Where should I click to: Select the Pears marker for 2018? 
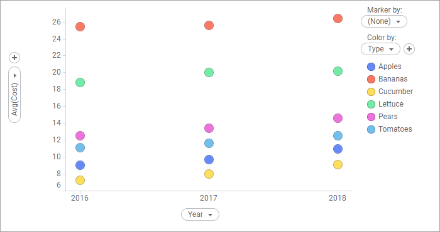click(x=338, y=118)
